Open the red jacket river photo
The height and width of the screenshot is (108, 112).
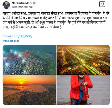83,90
